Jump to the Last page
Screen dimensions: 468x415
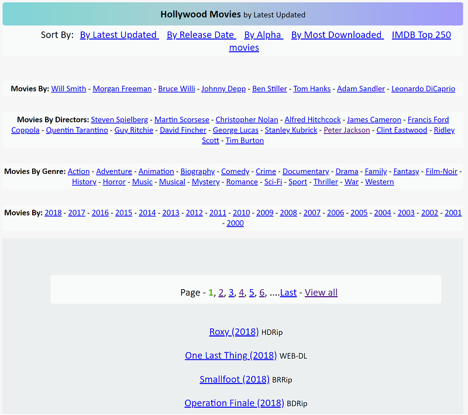[x=288, y=293]
